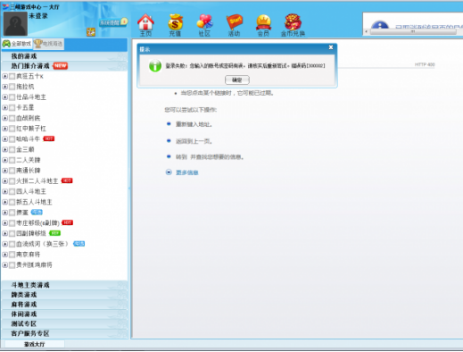Viewport: 463px width, 352px height.
Task: Click the sidebar collapse handle on the divider
Action: pyautogui.click(x=129, y=189)
